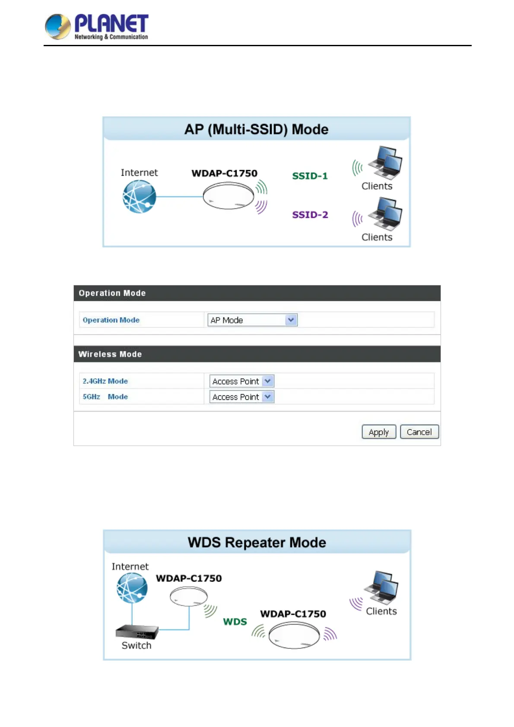
Task: Click the upper WDAP-C1750 access point in WDS diagram
Action: tap(189, 597)
